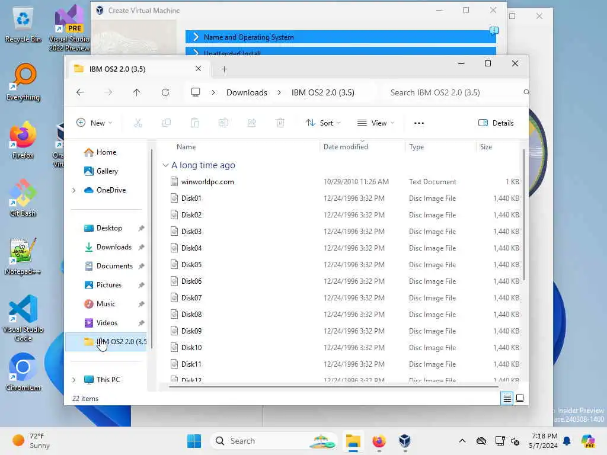Click the Delete trash icon
The image size is (607, 455).
point(280,123)
